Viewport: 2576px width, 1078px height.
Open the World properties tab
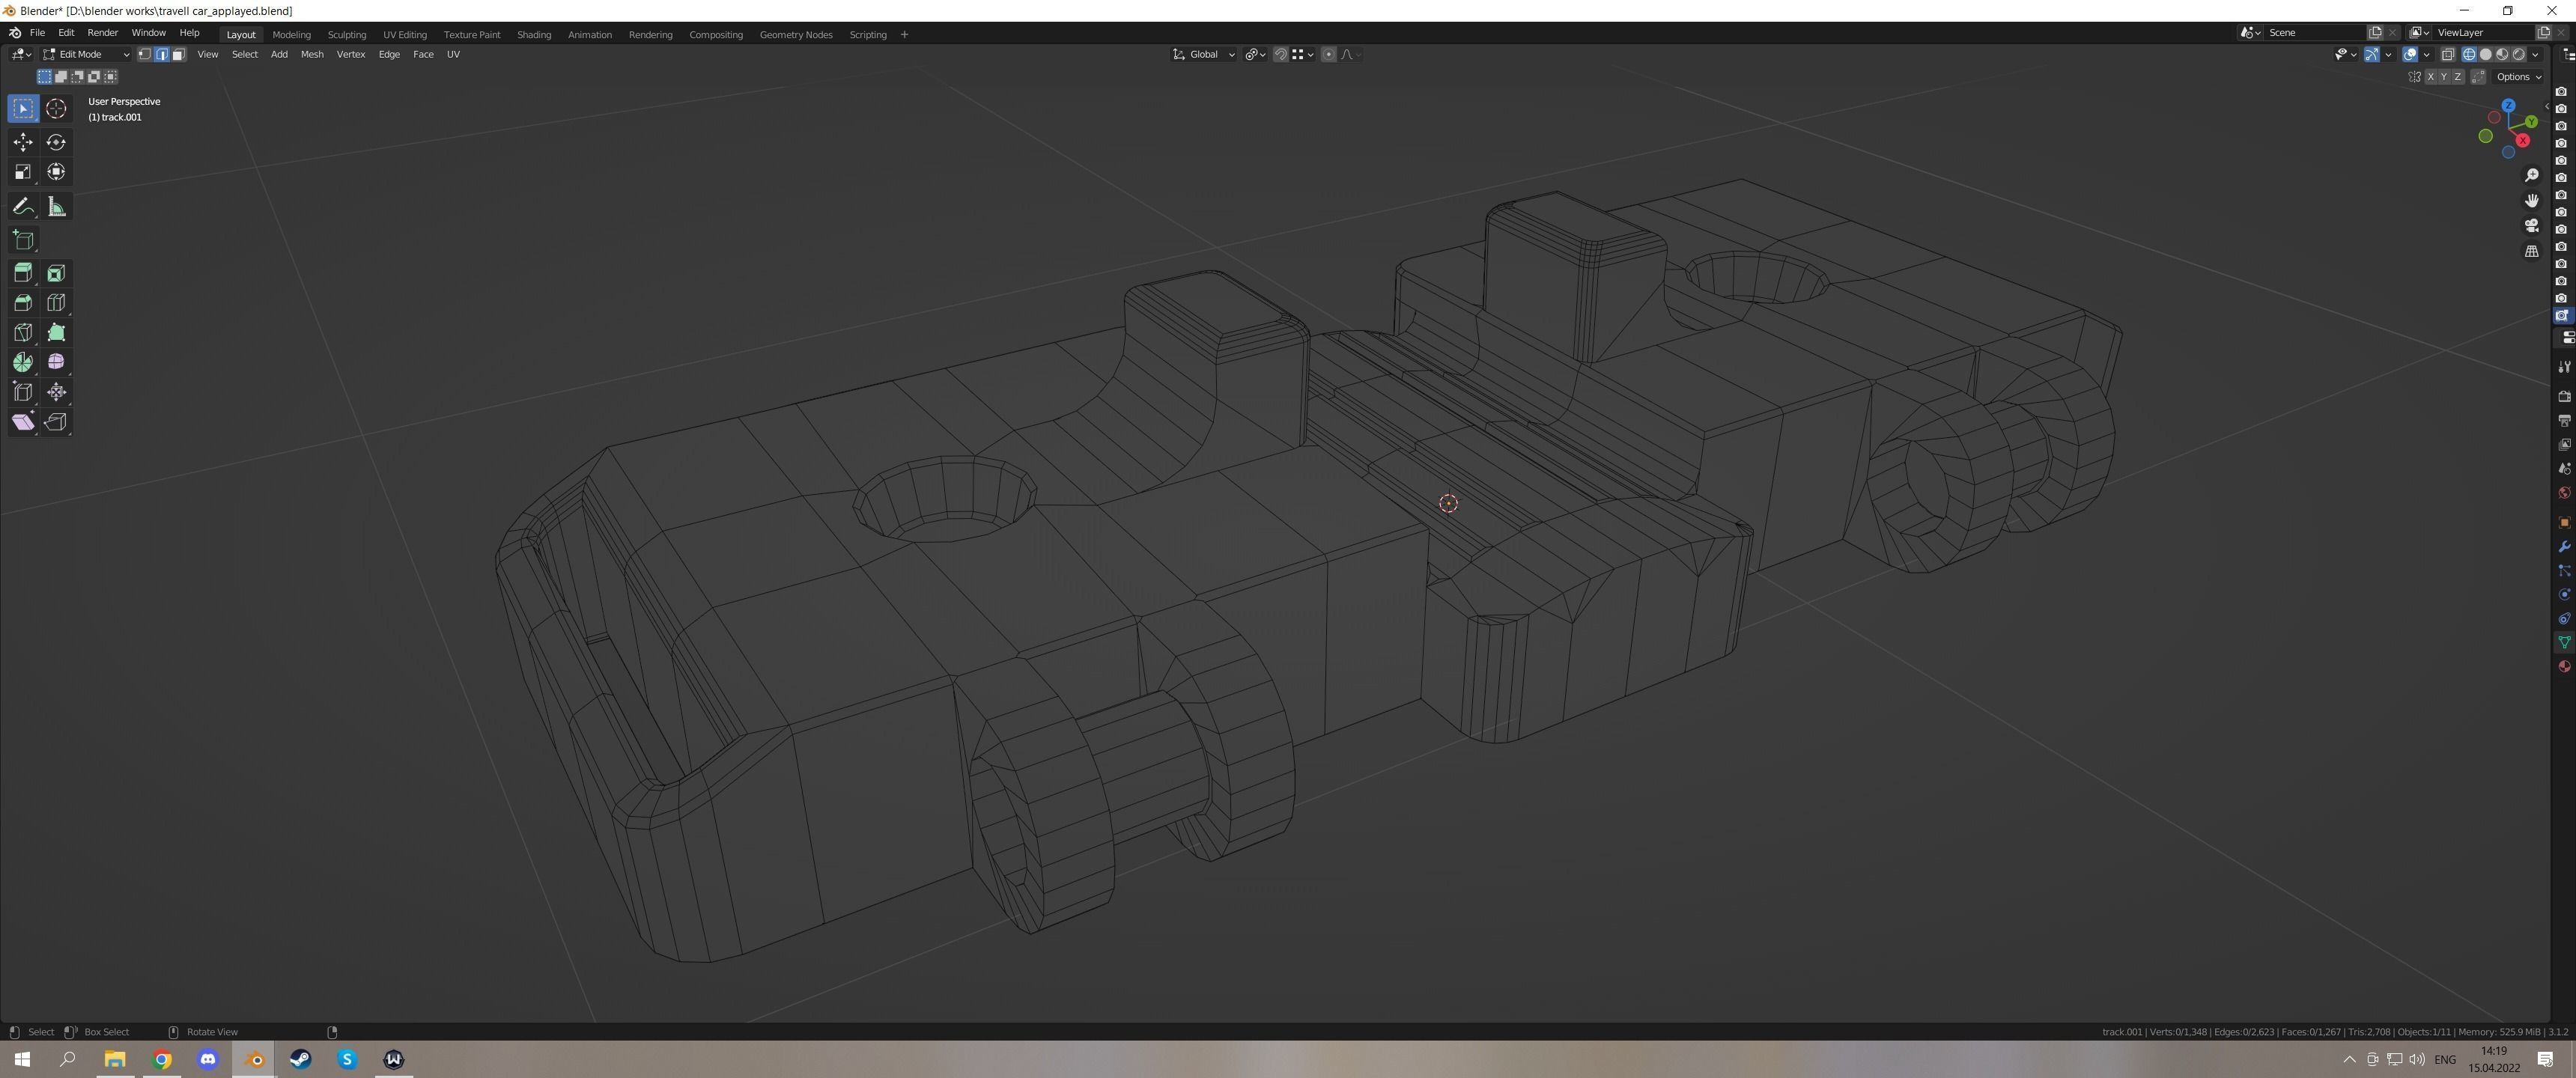coord(2564,493)
